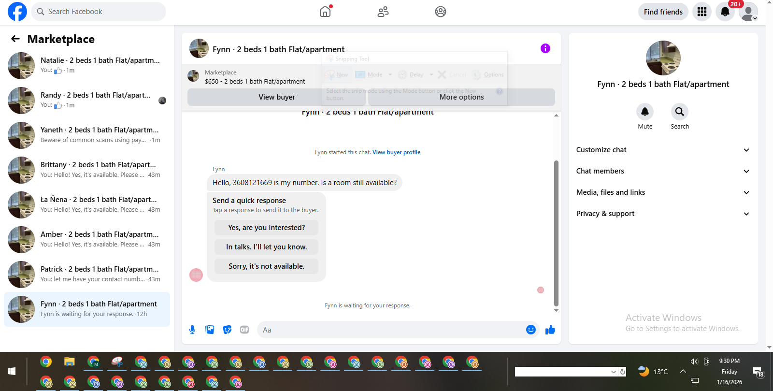The width and height of the screenshot is (773, 391).
Task: Open Patrick's Marketplace conversation
Action: (87, 275)
